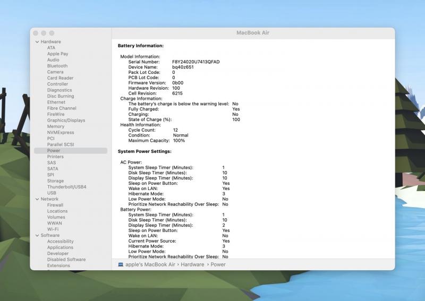This screenshot has height=301, width=425.
Task: Open PCI hardware entry
Action: tap(50, 139)
